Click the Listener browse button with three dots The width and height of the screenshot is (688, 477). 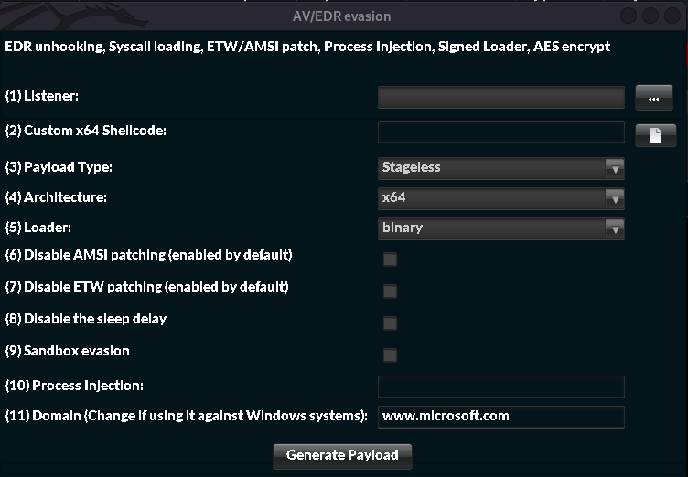pos(654,97)
